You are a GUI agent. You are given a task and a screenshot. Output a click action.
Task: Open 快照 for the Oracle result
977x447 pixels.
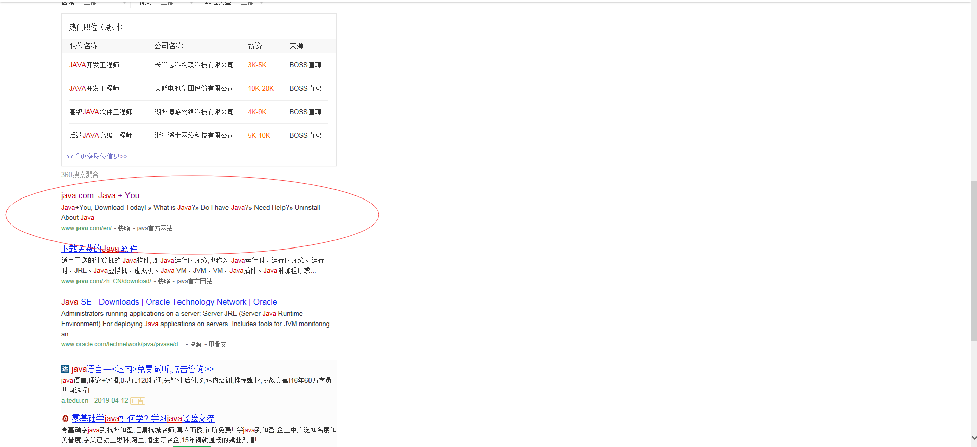coord(196,344)
